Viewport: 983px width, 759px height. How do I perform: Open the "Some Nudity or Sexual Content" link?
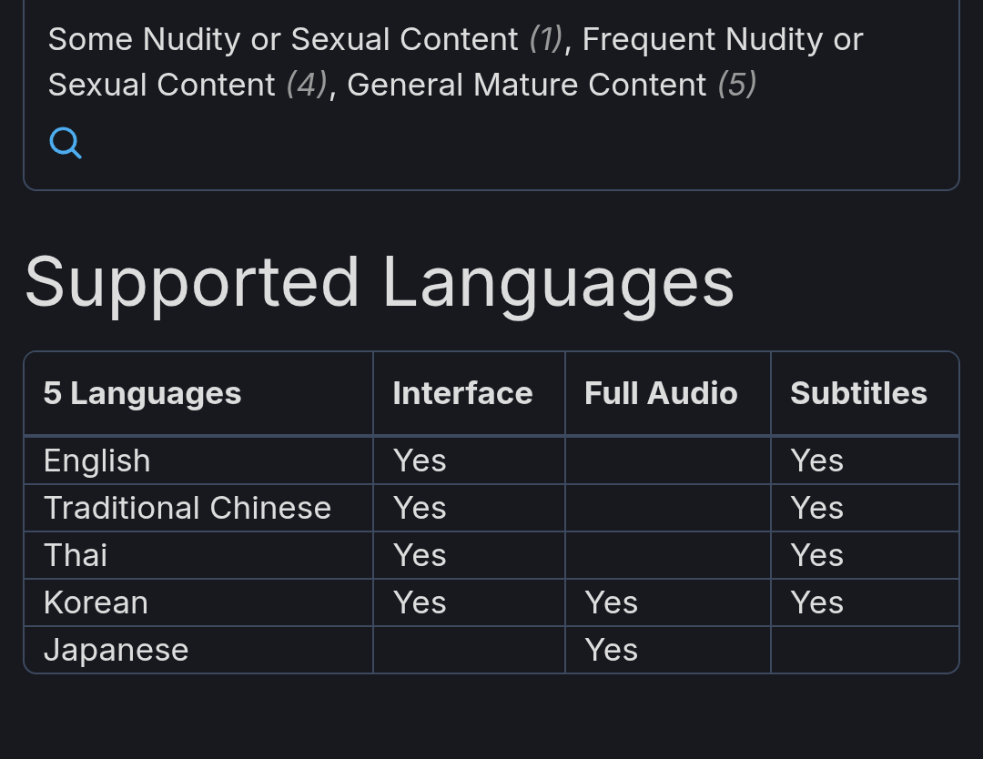[x=282, y=39]
